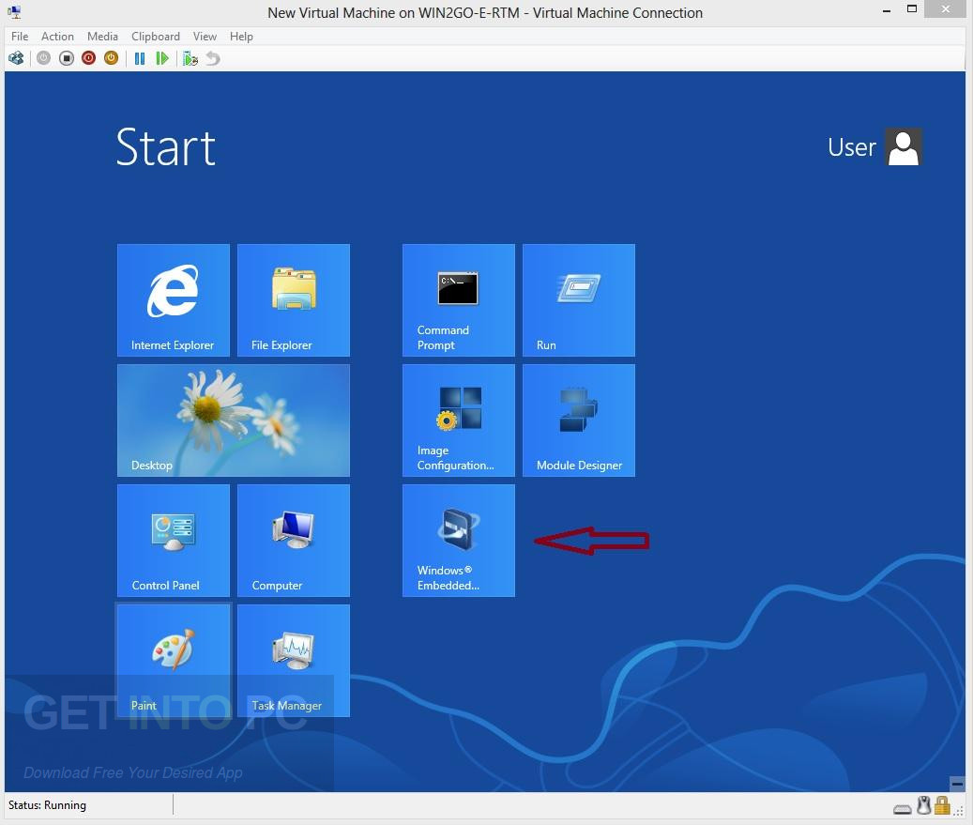Click the Virtual Machine Connection window icon

(14, 12)
